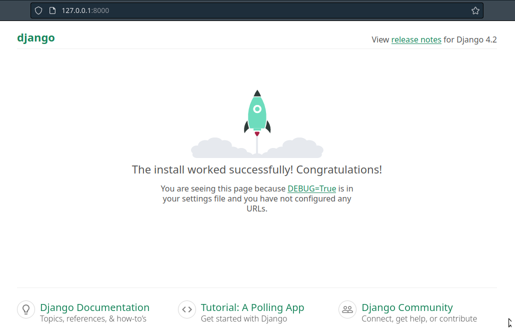Click 'The install worked successfully! Congratulations!' heading
Viewport: 515px width, 333px height.
tap(257, 170)
